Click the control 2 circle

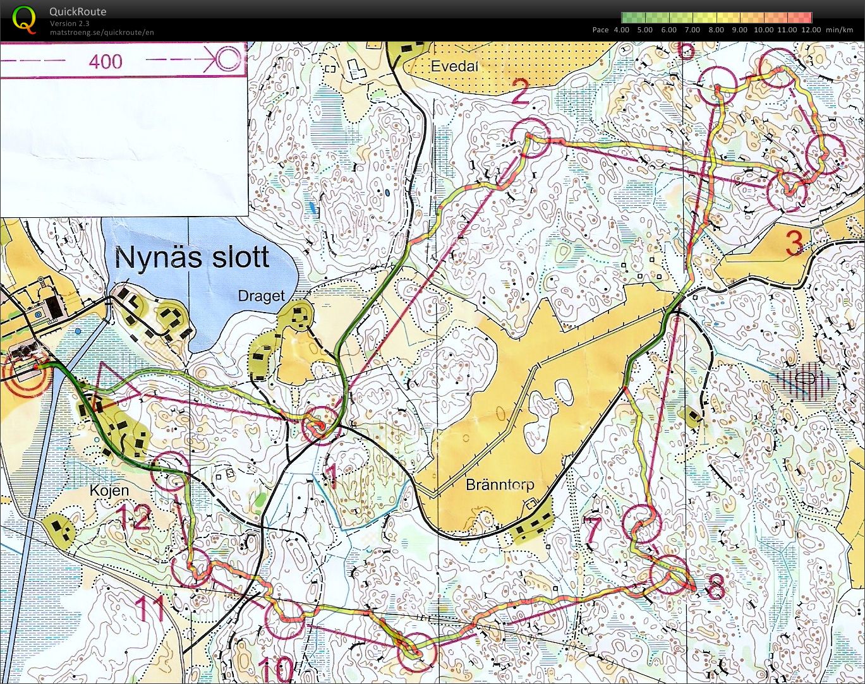click(x=530, y=138)
